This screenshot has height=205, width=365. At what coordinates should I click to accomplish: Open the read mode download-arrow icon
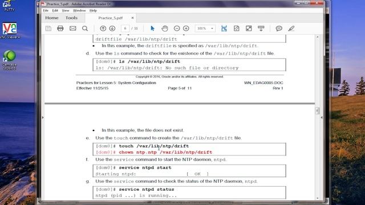261,28
